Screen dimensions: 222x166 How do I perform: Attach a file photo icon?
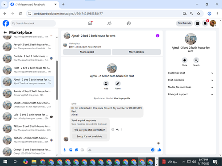click(71, 150)
